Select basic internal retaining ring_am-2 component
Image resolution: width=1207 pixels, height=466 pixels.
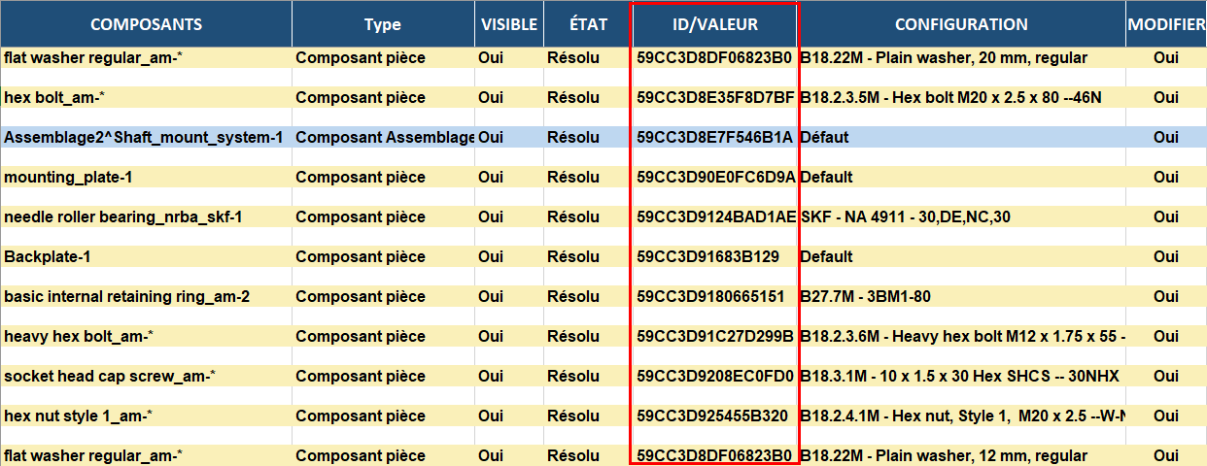[x=126, y=297]
